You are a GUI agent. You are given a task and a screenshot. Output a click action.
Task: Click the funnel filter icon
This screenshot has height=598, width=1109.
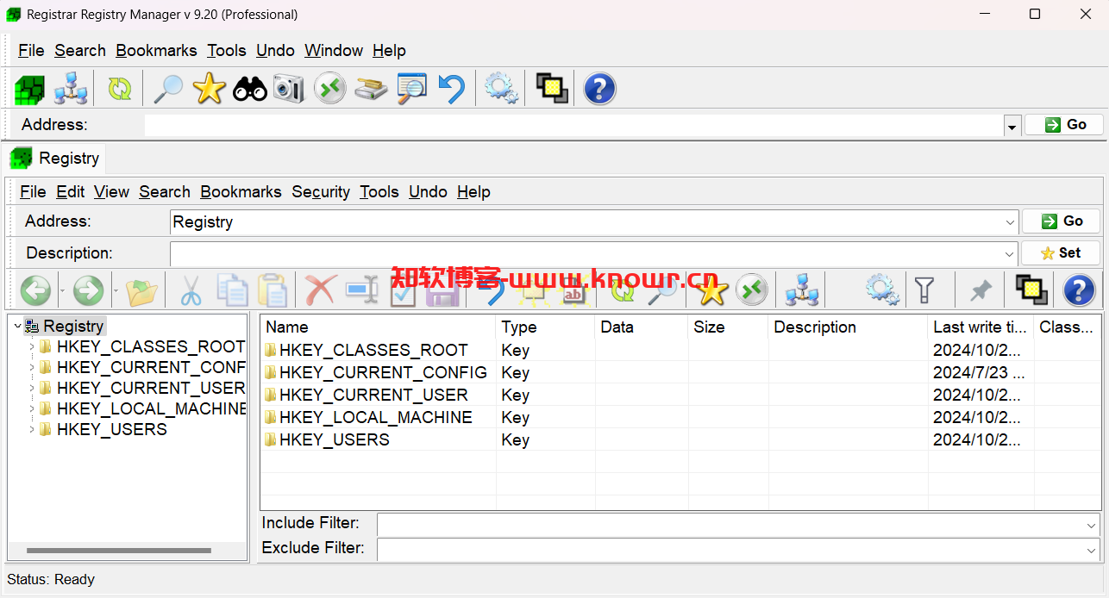pos(924,290)
